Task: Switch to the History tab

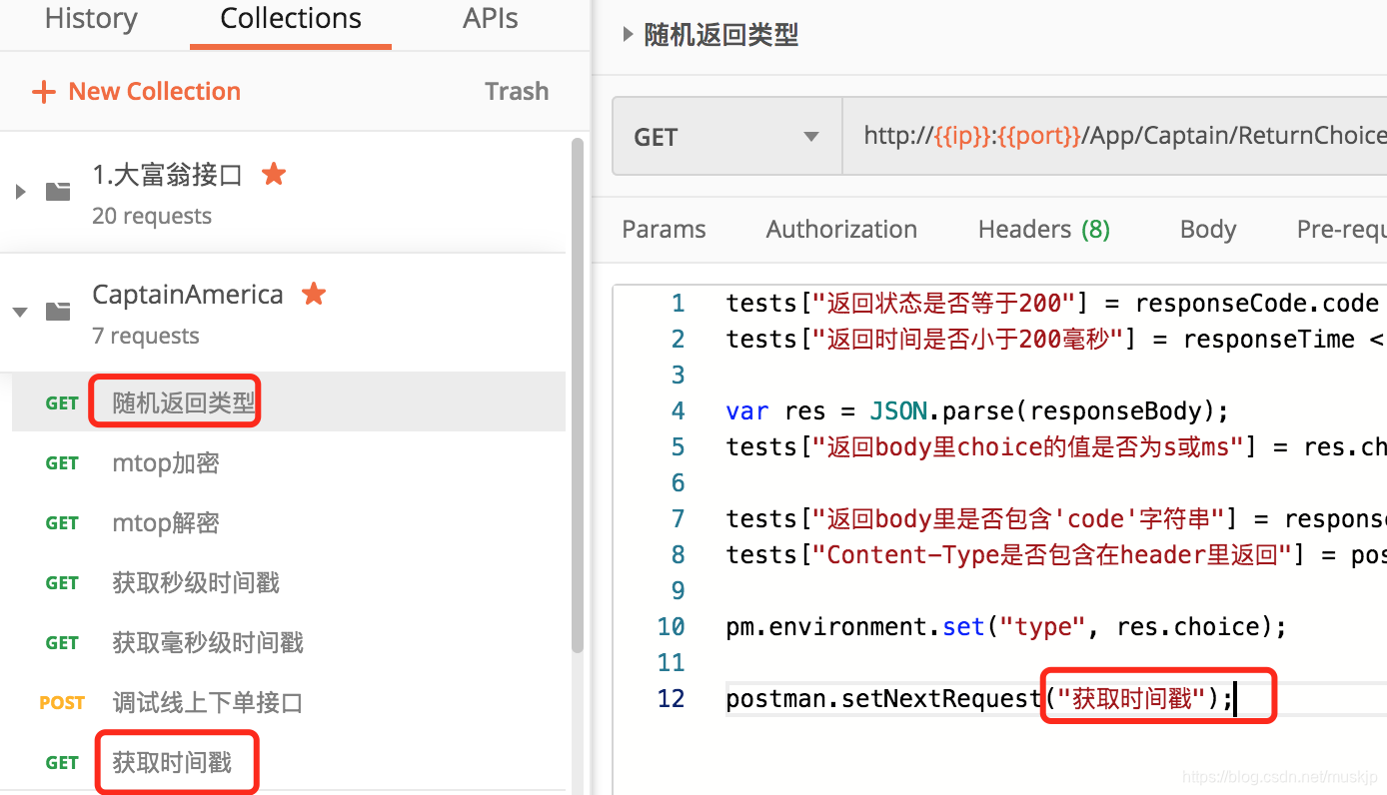Action: click(x=91, y=19)
